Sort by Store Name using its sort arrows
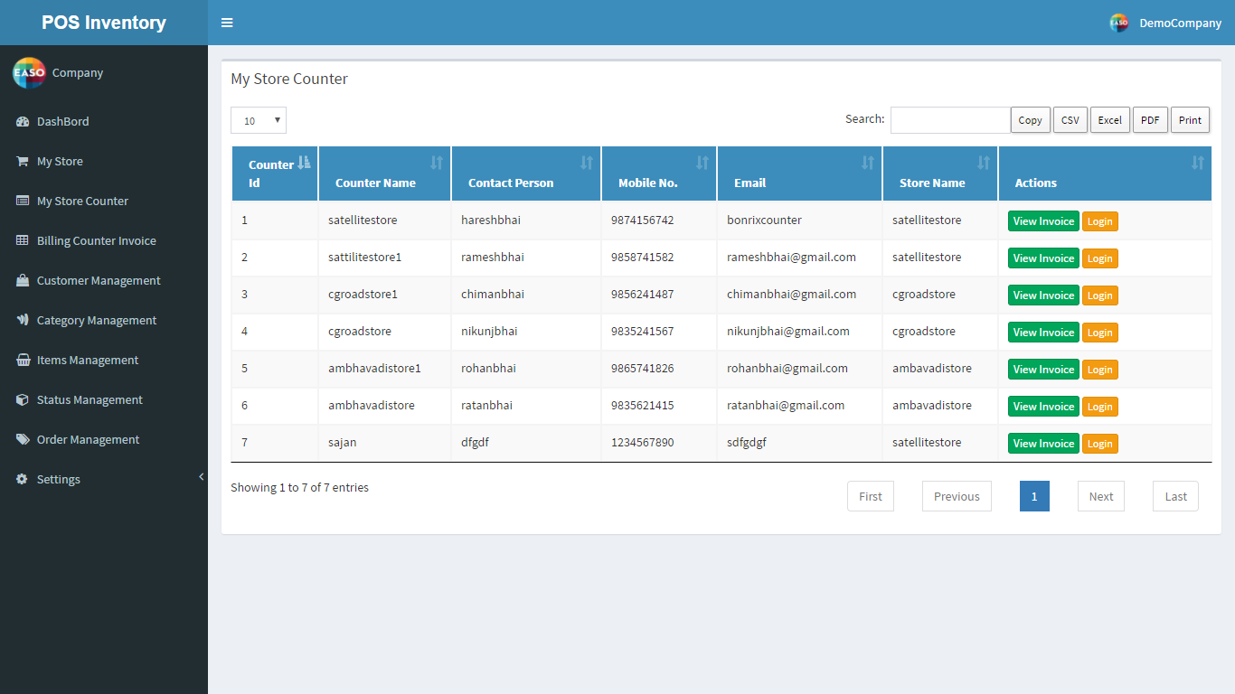1235x694 pixels. click(x=984, y=163)
